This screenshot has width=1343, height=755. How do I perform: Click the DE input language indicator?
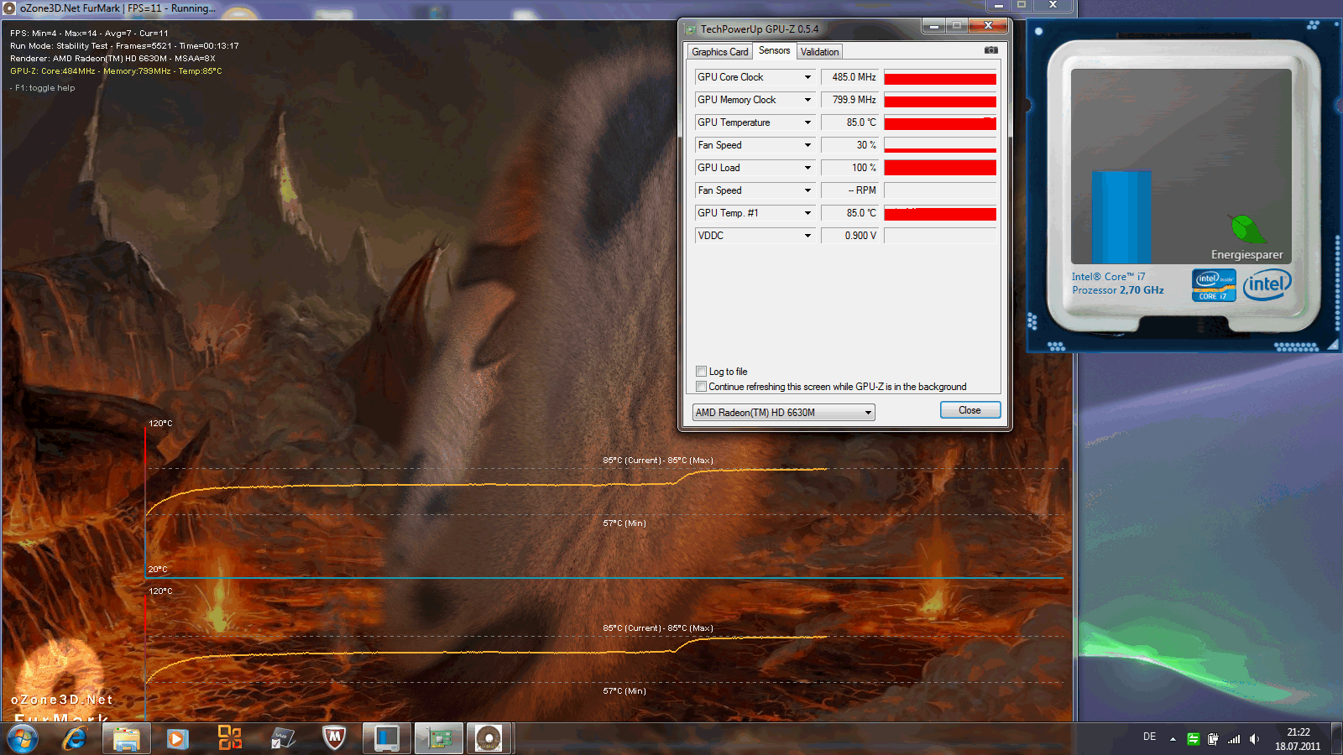[x=1149, y=737]
